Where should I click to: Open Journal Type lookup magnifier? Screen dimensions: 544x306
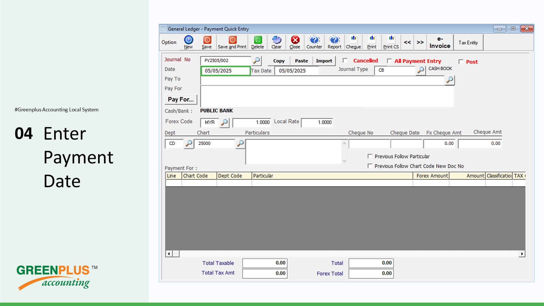coord(421,70)
